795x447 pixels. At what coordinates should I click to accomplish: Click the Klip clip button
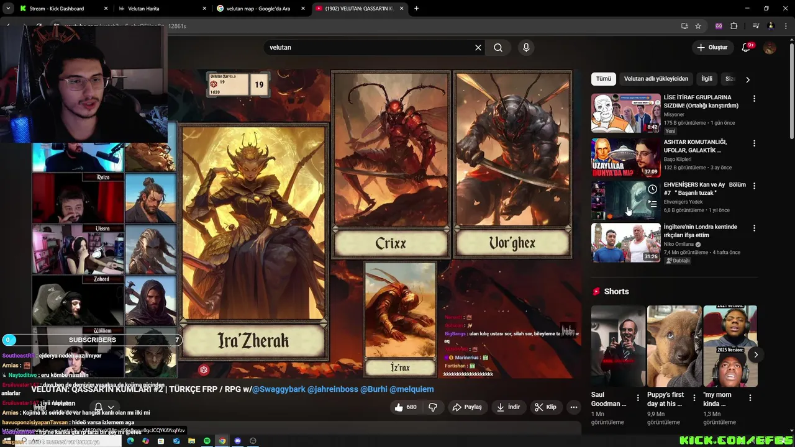pos(545,407)
